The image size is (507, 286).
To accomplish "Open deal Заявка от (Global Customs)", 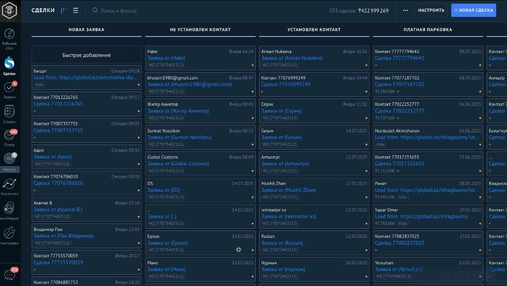I will click(x=178, y=164).
